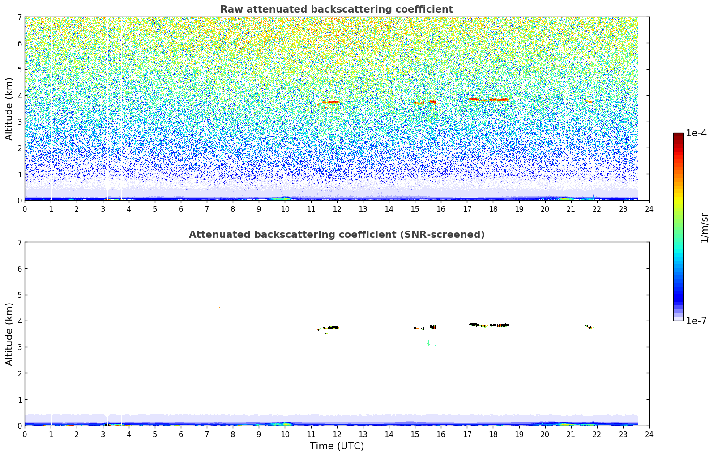Viewport: 714px width, 456px height.
Task: Click the '1e-4' colorbar maximum label
Action: (696, 133)
